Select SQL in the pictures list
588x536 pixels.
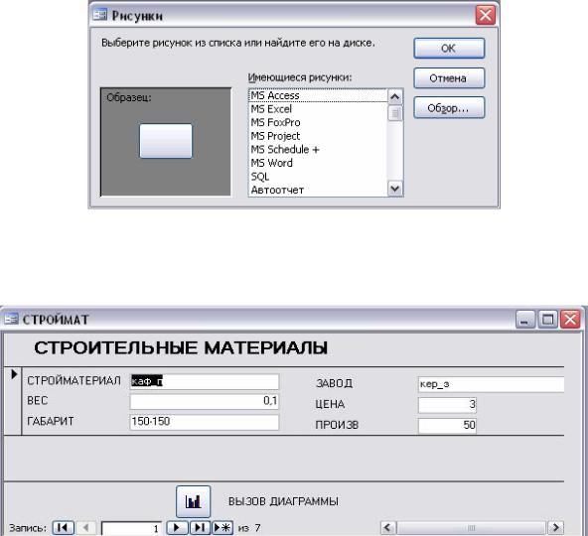tap(318, 177)
